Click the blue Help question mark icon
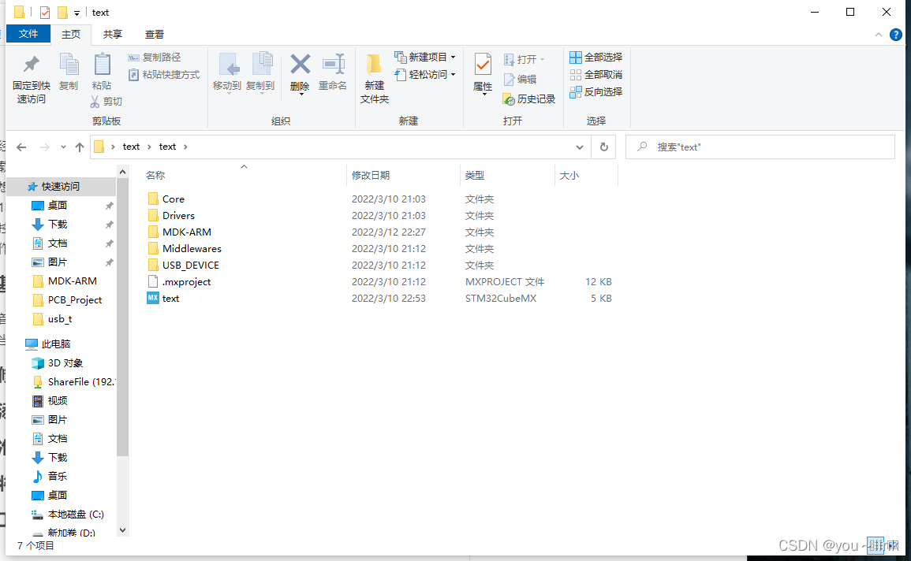This screenshot has height=561, width=911. (x=896, y=35)
